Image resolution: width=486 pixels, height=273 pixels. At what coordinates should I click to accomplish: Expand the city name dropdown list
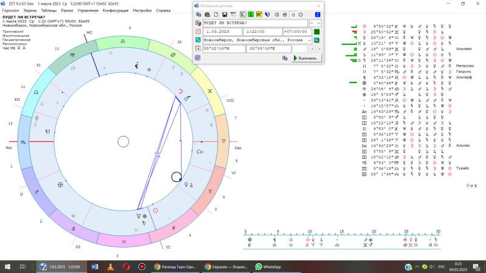coord(309,40)
